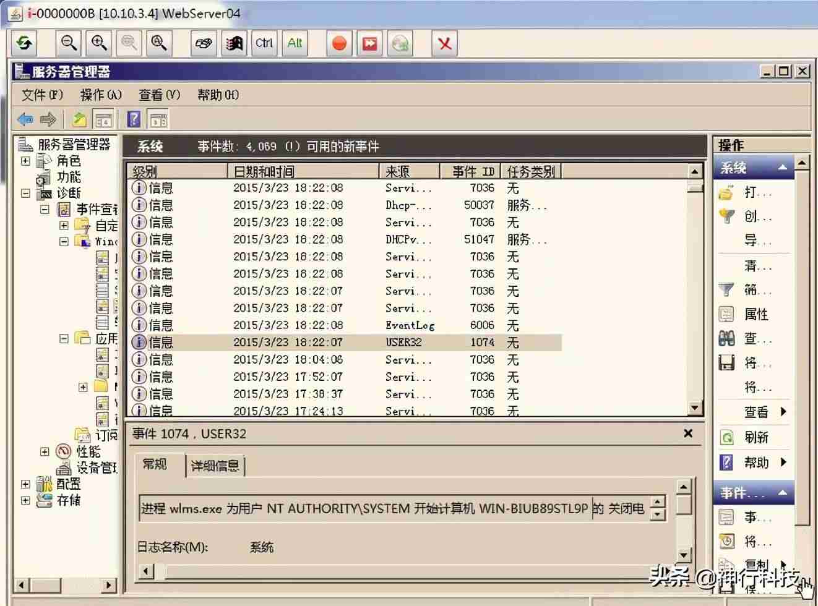Open the 文件(F) menu

pos(43,95)
